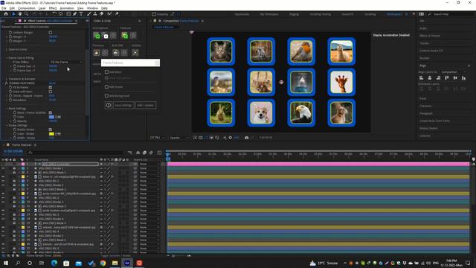Image resolution: width=476 pixels, height=268 pixels.
Task: Open the Window menu
Action: (x=92, y=8)
